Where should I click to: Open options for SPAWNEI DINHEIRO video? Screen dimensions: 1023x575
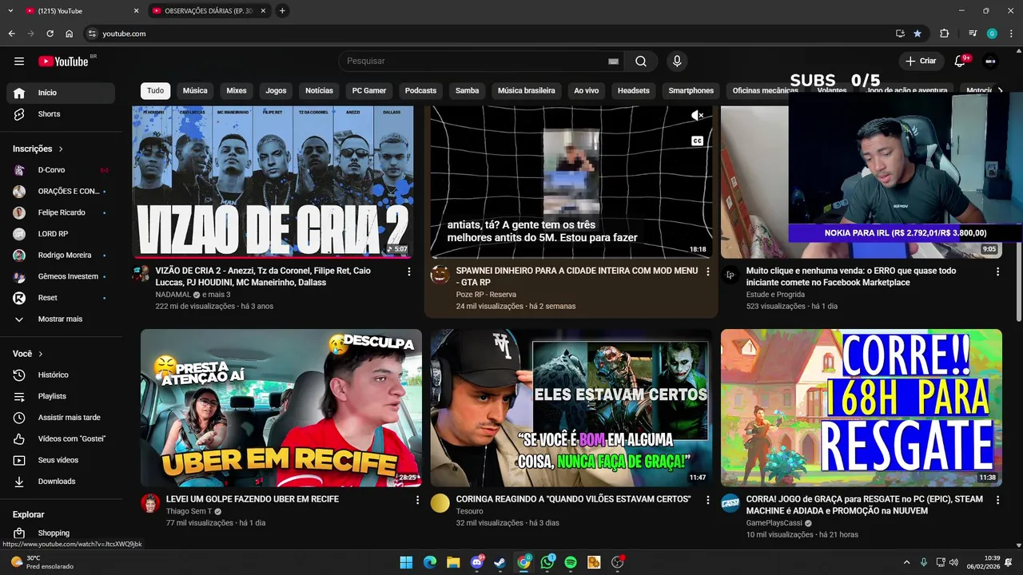(707, 272)
